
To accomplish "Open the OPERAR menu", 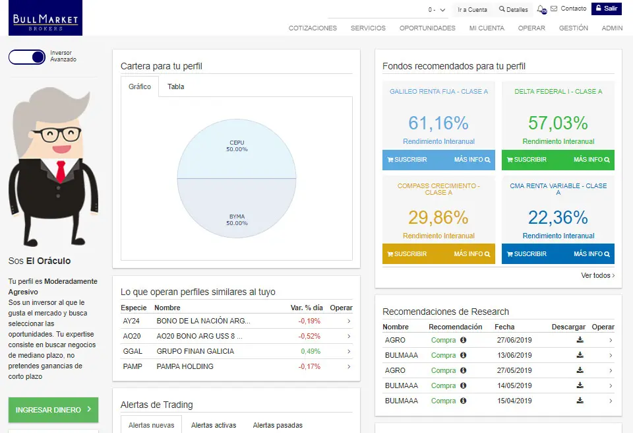I will [531, 28].
